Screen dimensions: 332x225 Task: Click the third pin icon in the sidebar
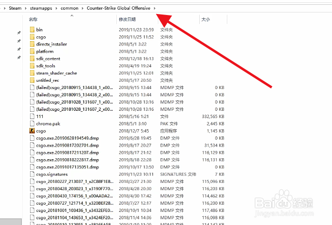tap(19, 49)
